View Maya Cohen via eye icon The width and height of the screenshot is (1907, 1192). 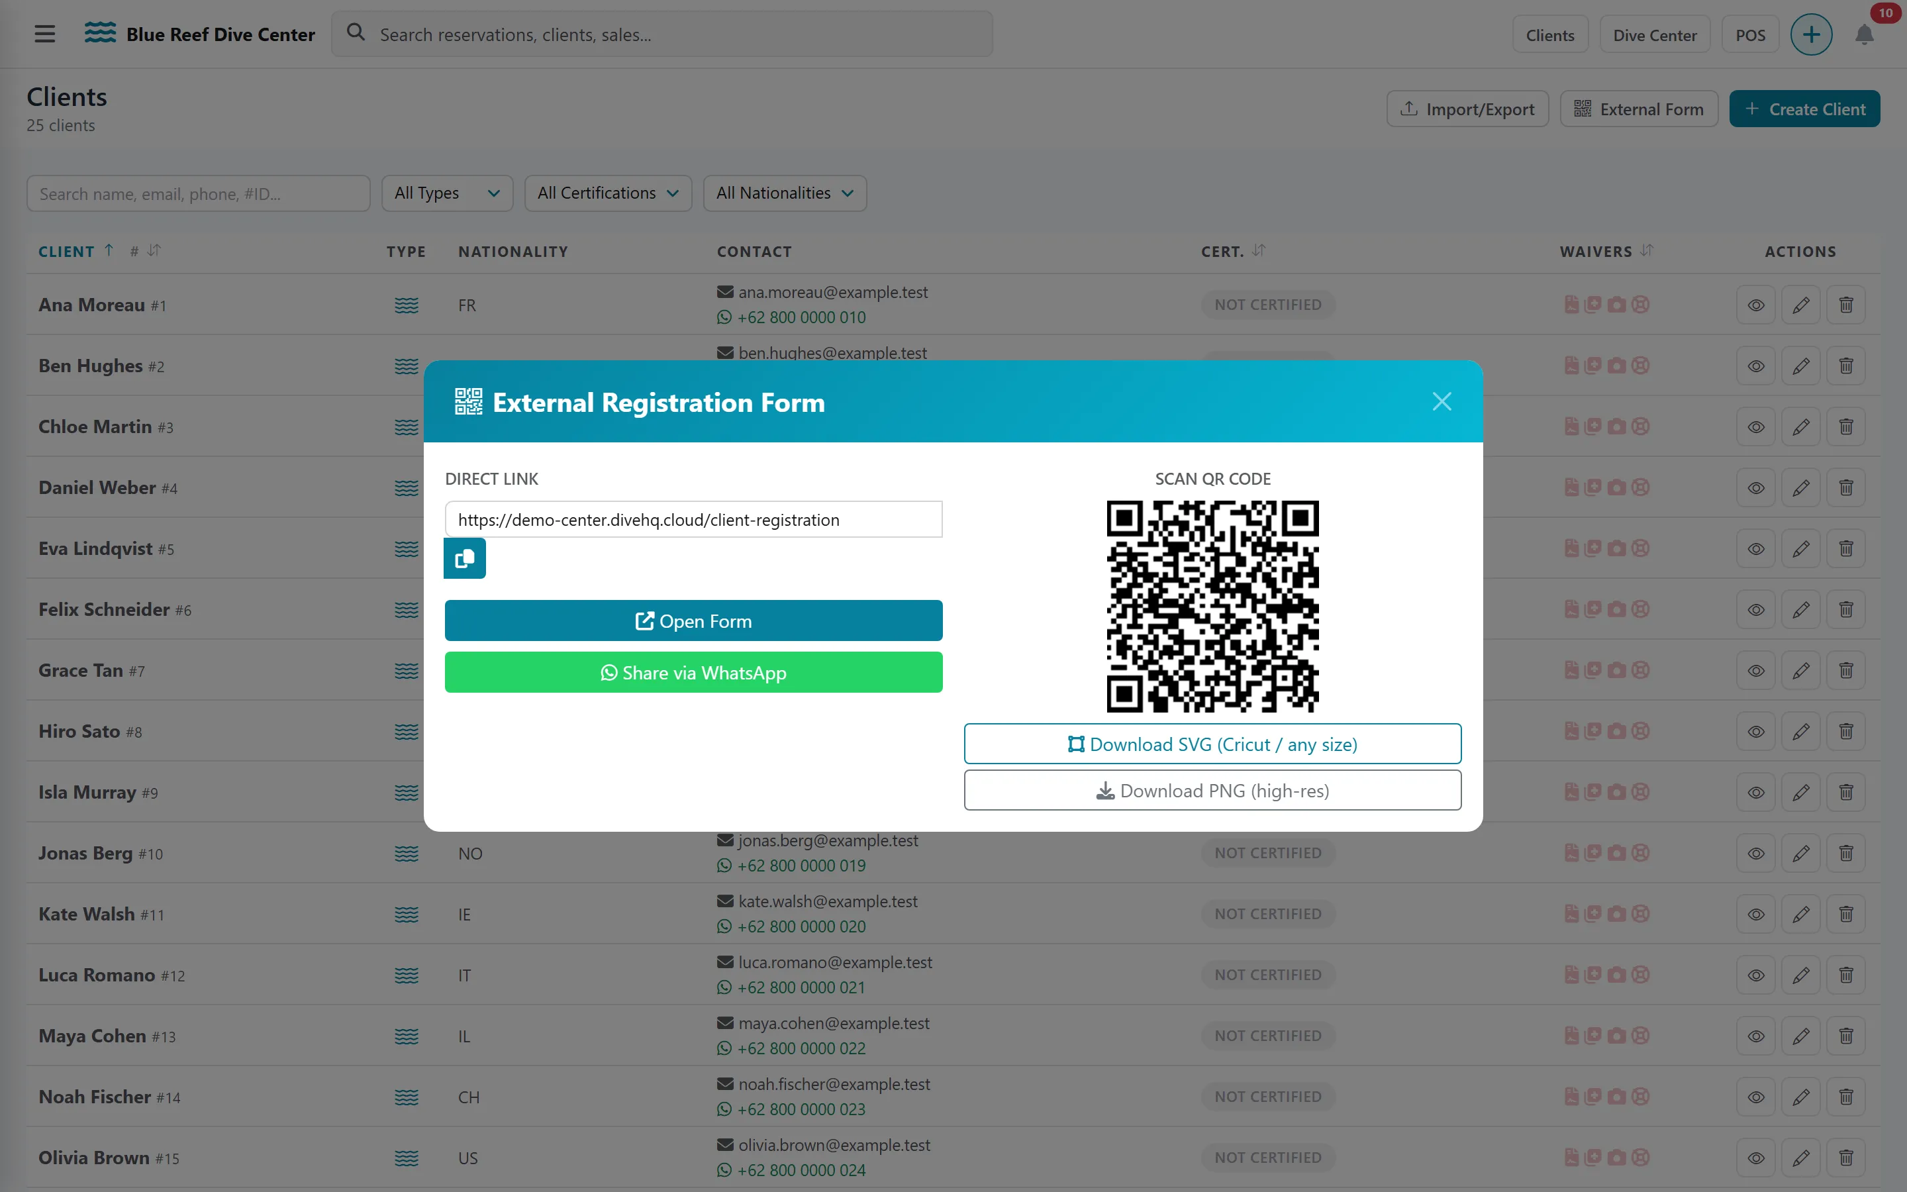click(1756, 1036)
